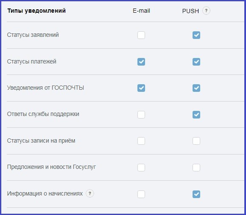Click the Ответы службы поддержки label
This screenshot has width=246, height=215.
tap(43, 114)
